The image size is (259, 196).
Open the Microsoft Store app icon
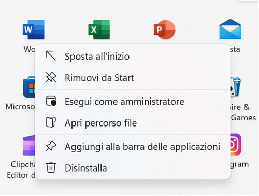click(29, 87)
